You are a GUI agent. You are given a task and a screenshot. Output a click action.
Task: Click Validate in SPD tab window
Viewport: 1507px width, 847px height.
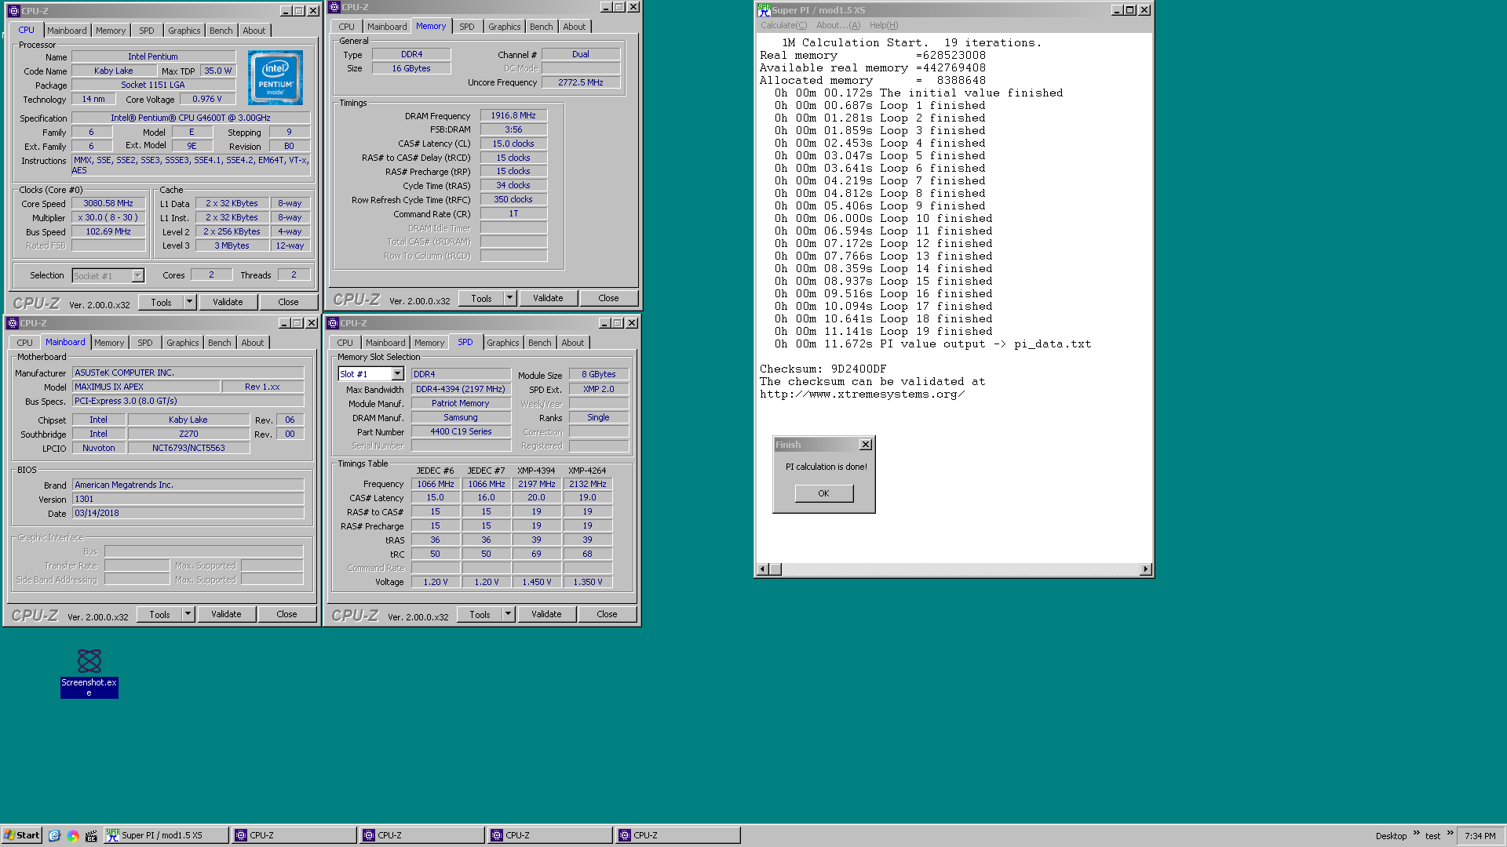tap(546, 614)
